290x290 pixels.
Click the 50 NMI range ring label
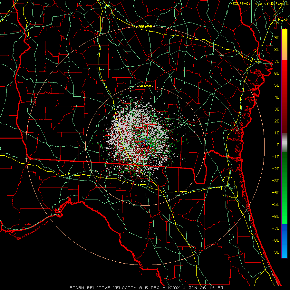click(x=145, y=86)
